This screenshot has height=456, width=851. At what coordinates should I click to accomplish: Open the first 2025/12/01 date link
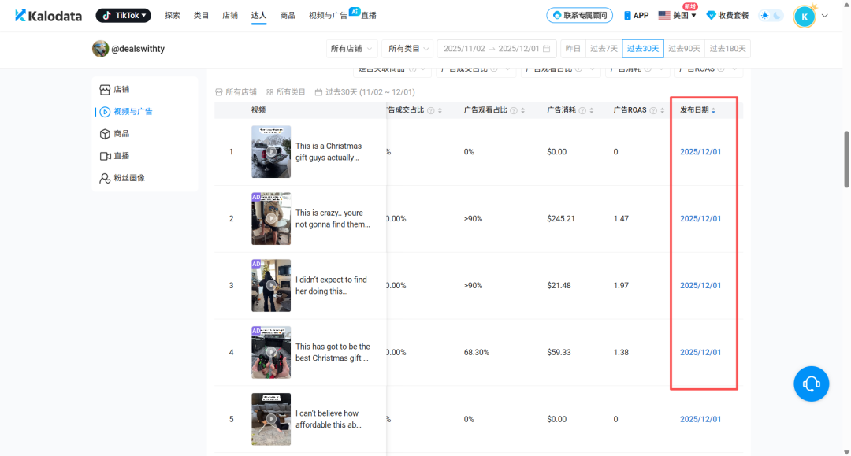pyautogui.click(x=700, y=151)
